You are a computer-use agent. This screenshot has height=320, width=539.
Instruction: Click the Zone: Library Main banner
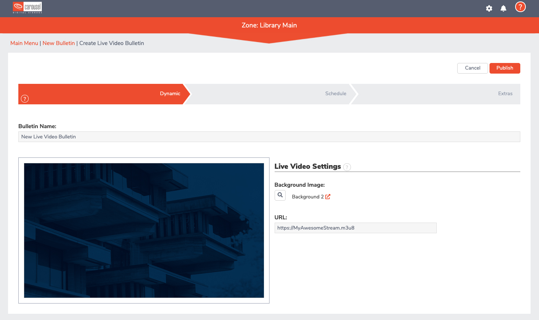[x=269, y=25]
